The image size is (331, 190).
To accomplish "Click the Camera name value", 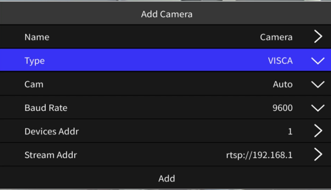I will click(276, 37).
